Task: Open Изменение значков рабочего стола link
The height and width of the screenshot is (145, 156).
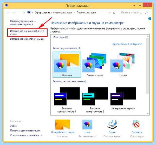Action: [x=27, y=33]
